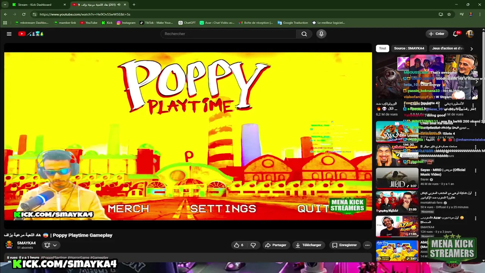Viewport: 485px width, 273px height.
Task: Open the Kick bookmark
Action: [107, 23]
